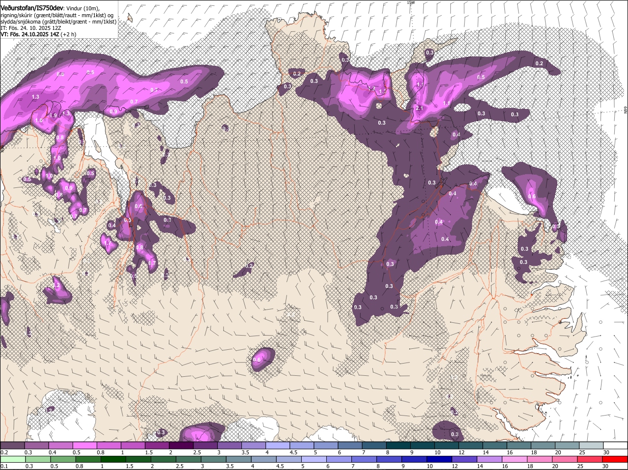Choose the lower scale's swatch labeled 25
The height and width of the screenshot is (470, 628).
click(x=589, y=459)
